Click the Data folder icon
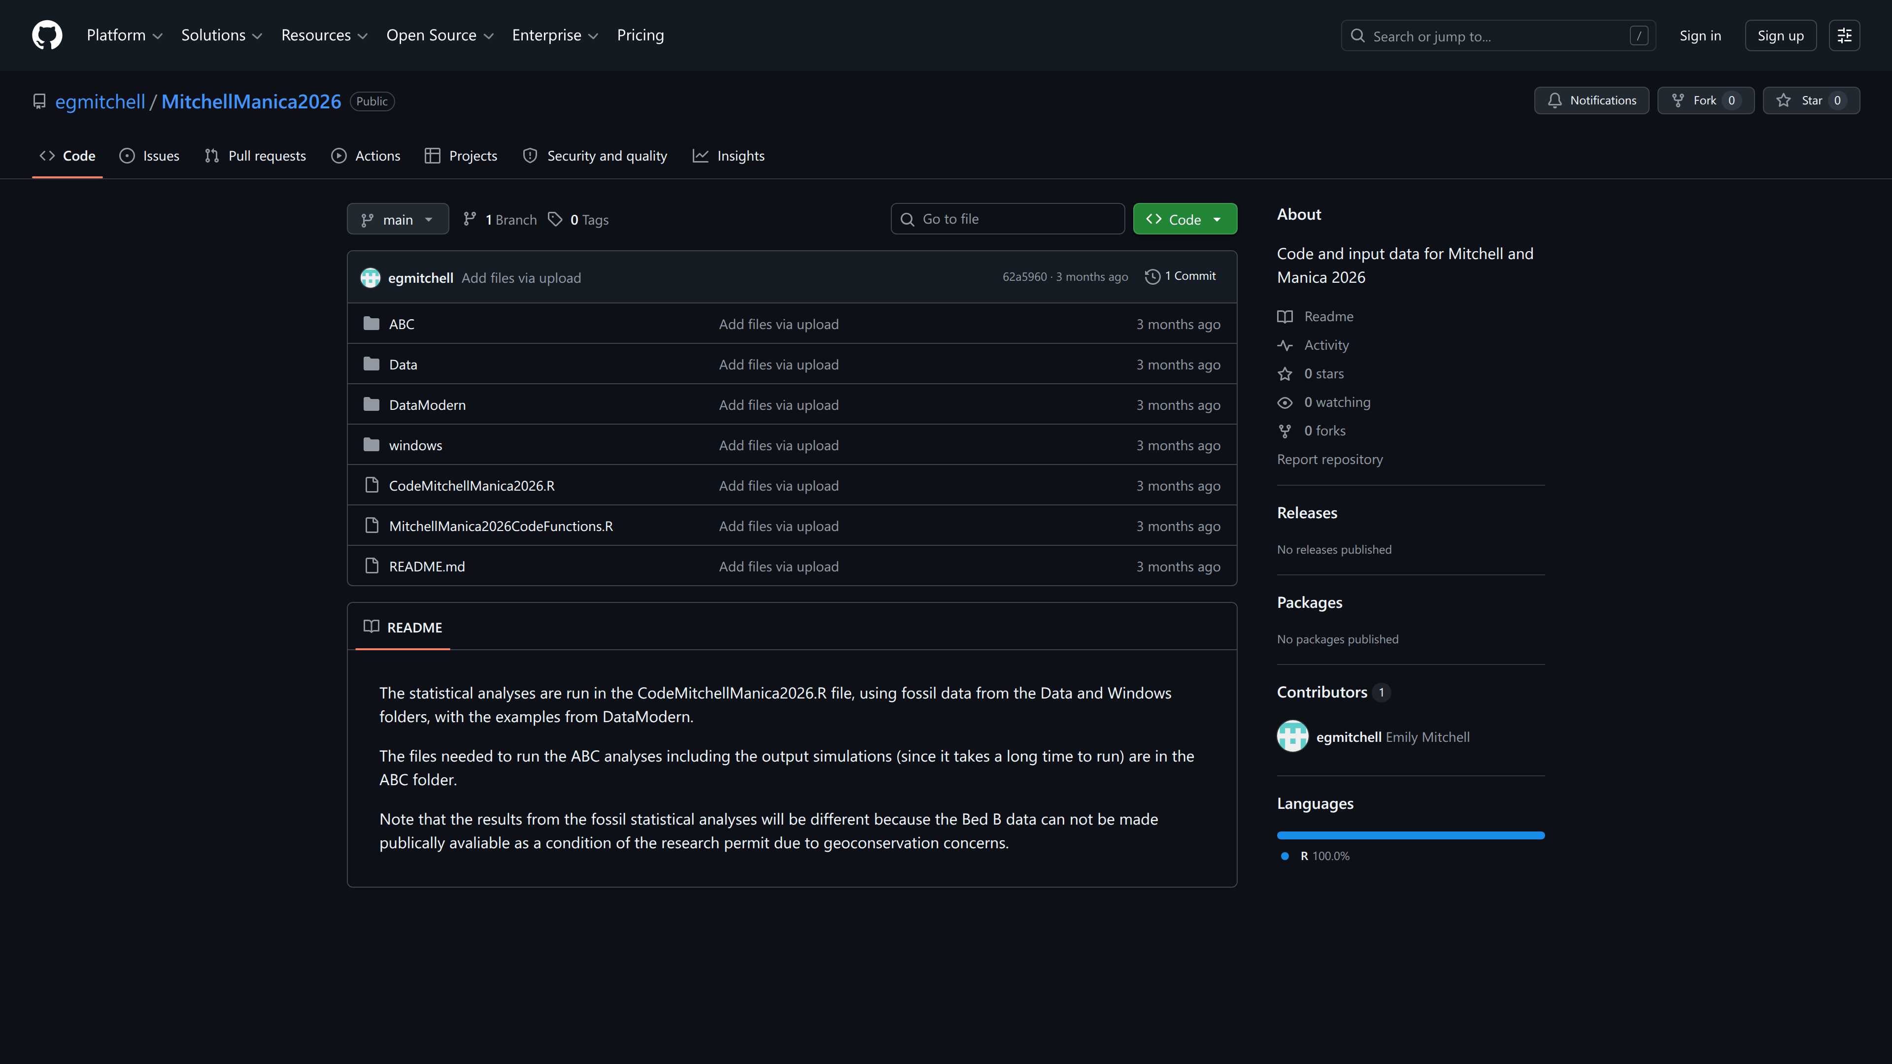Screen dimensions: 1892x1064 coord(372,364)
